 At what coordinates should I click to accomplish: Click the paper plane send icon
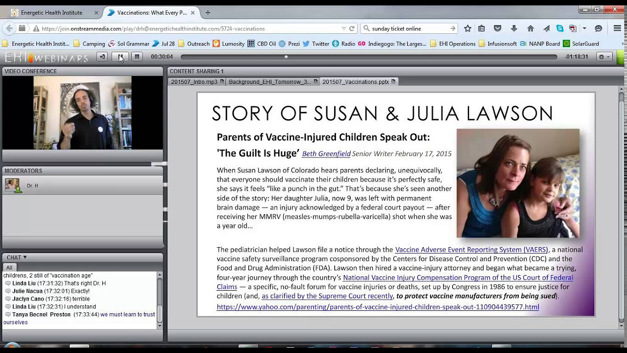point(546,28)
